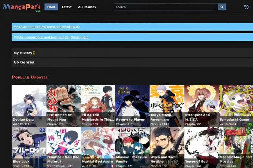
Task: Click the MangaPark logo
Action: 22,7
